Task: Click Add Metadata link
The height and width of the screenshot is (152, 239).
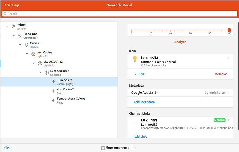Action: [x=144, y=102]
